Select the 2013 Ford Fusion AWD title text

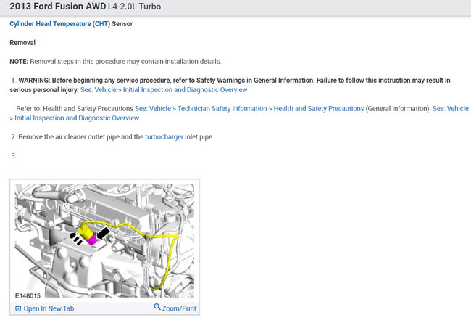point(58,7)
